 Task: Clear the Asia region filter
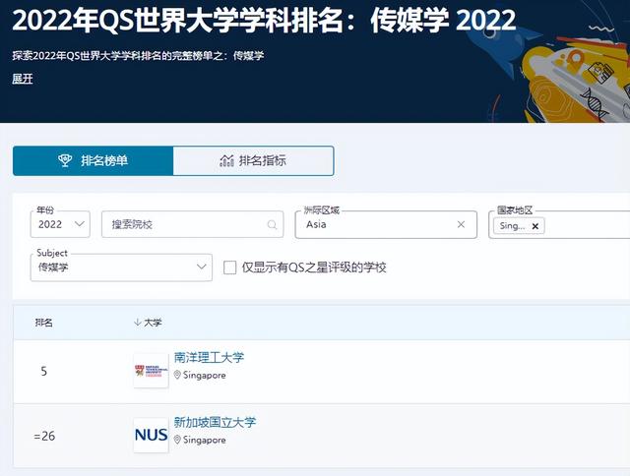462,224
